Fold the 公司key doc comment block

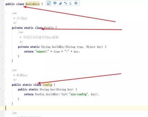click(x=4, y=13)
